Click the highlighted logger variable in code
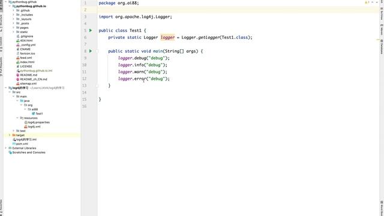 coord(167,37)
